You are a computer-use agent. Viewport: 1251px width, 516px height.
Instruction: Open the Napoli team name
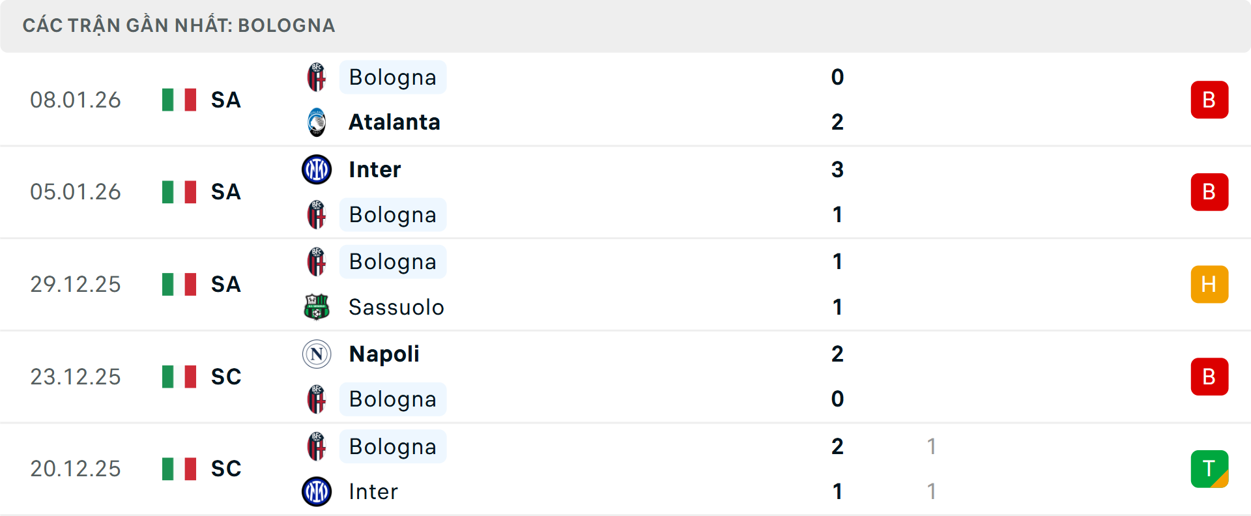(384, 354)
